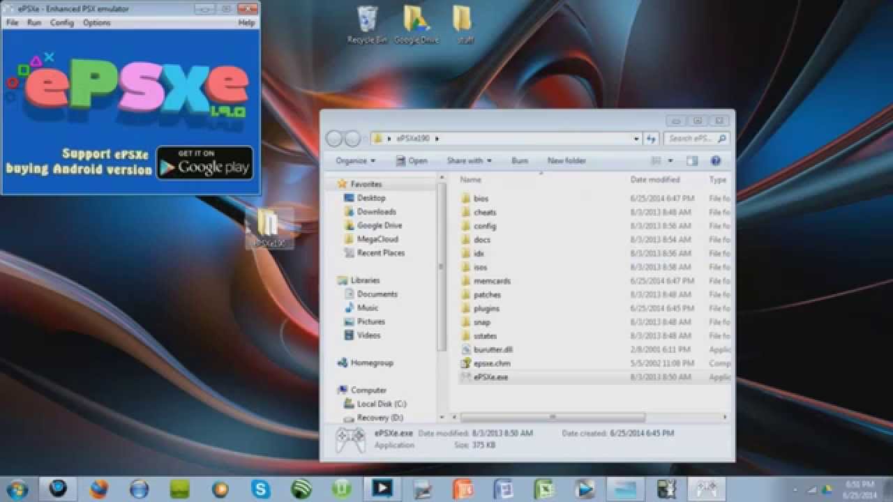Click the Burn toolbar button
The height and width of the screenshot is (502, 893).
(x=520, y=161)
